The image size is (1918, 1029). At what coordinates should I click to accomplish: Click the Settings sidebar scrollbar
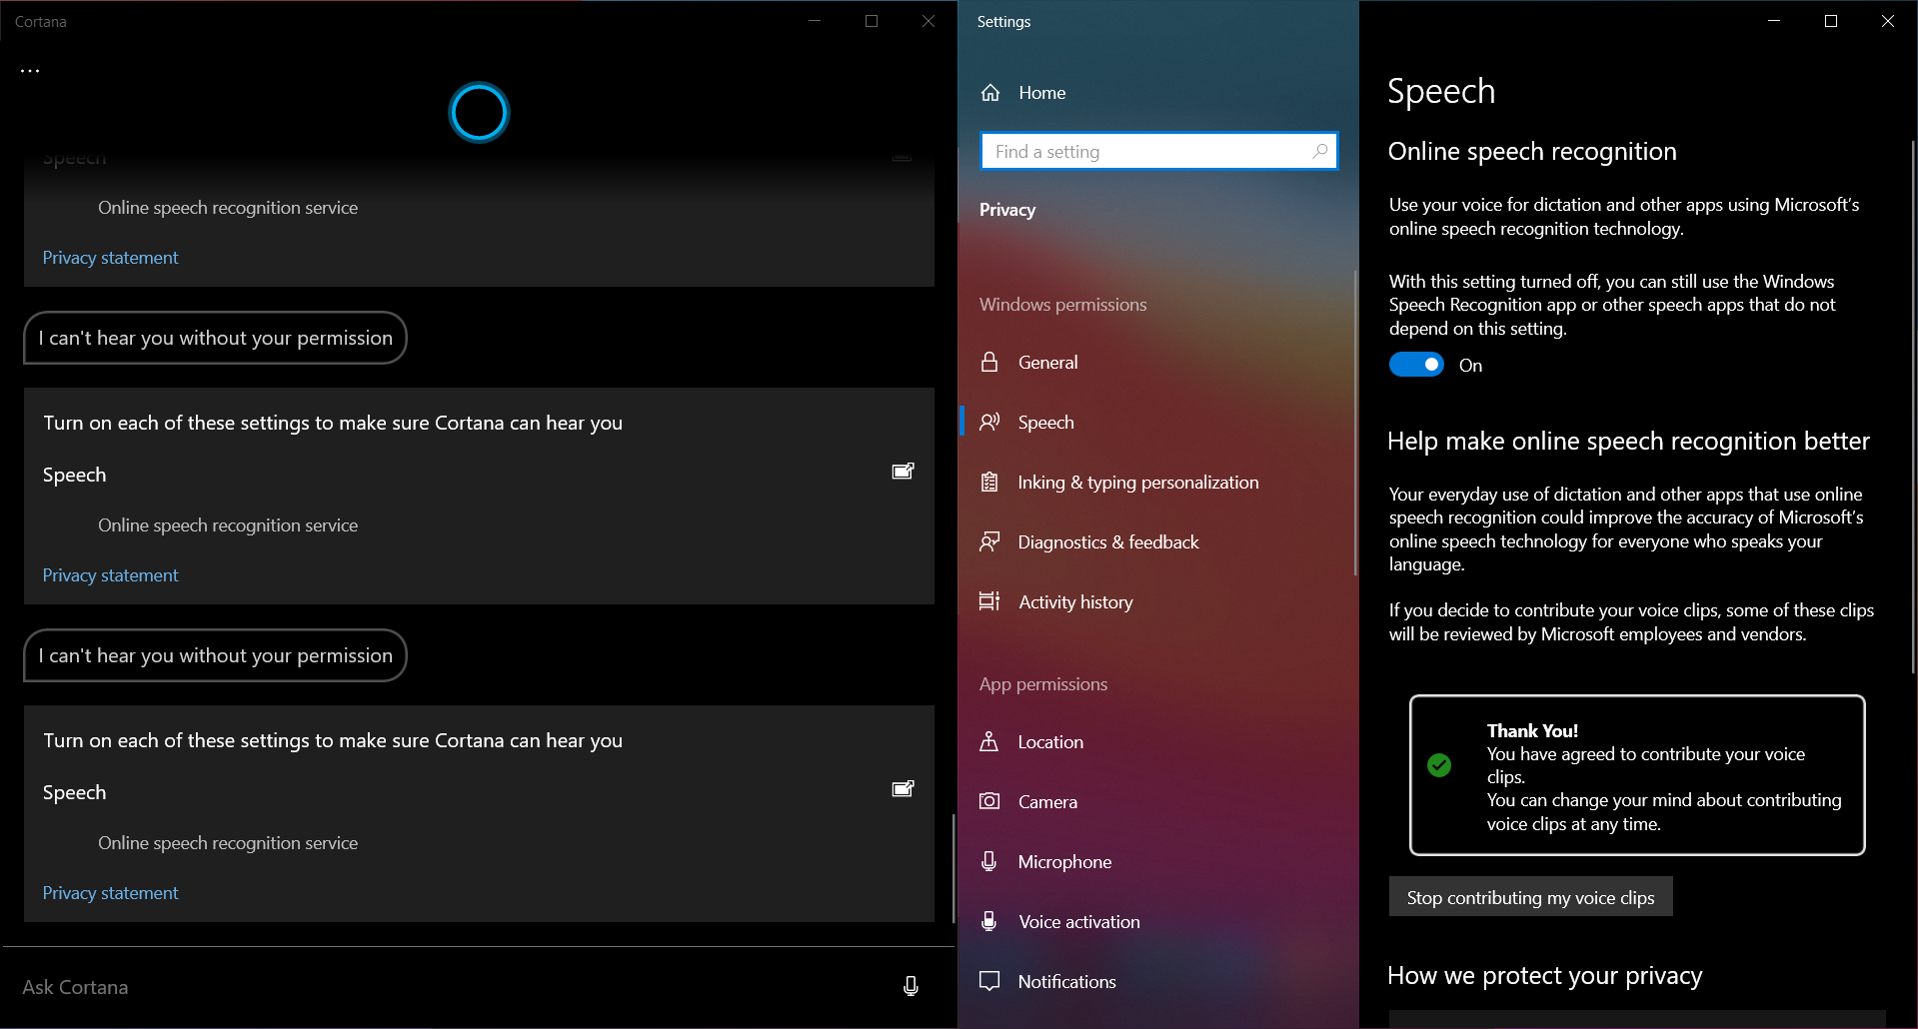tap(1355, 422)
